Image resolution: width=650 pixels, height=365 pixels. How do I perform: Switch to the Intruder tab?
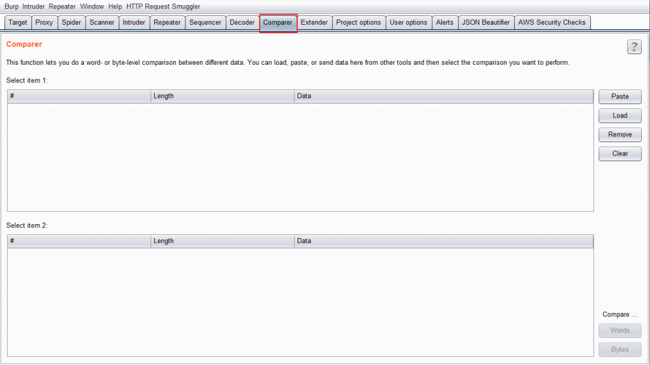134,22
